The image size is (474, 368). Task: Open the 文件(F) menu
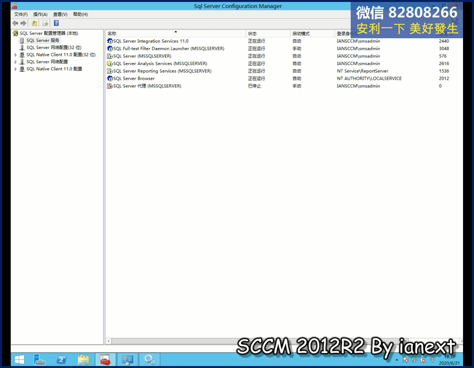[21, 14]
